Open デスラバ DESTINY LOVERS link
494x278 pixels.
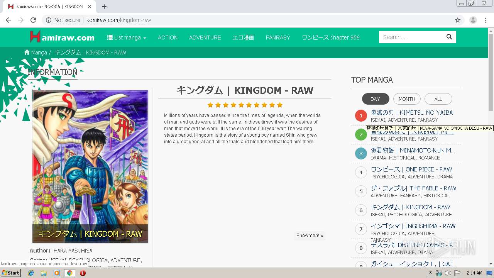pos(414,245)
